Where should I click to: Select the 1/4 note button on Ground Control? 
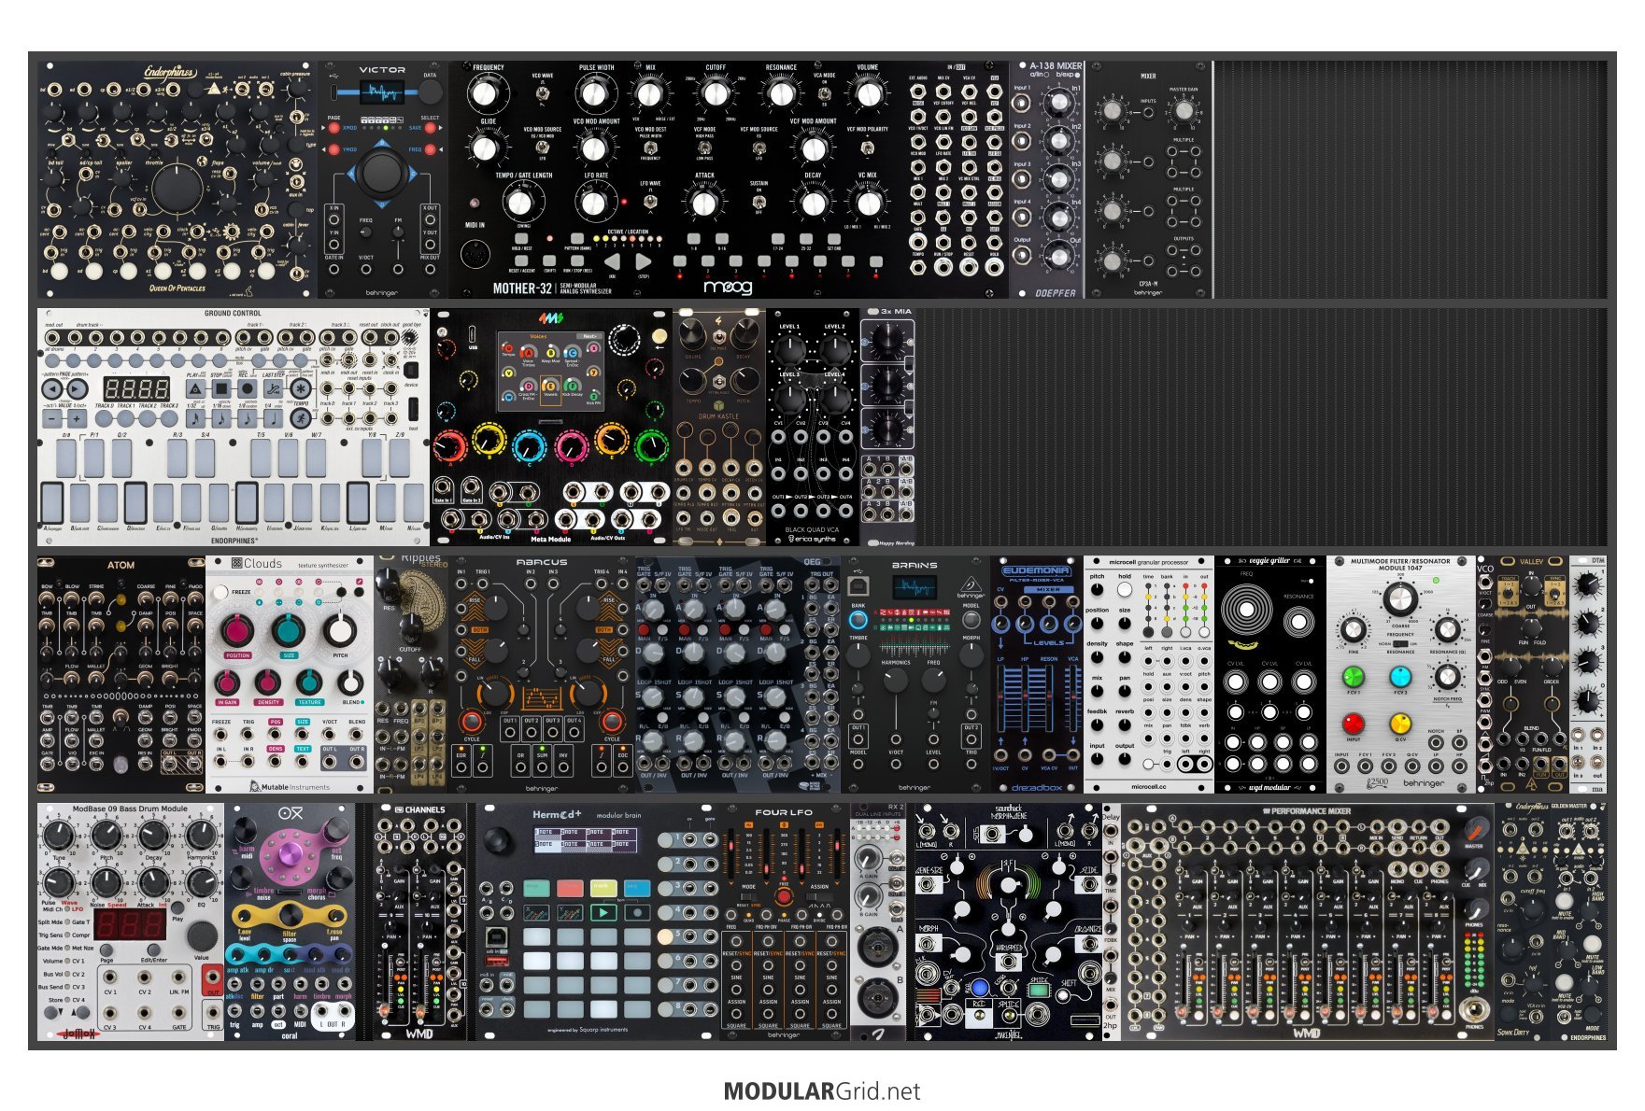click(275, 418)
